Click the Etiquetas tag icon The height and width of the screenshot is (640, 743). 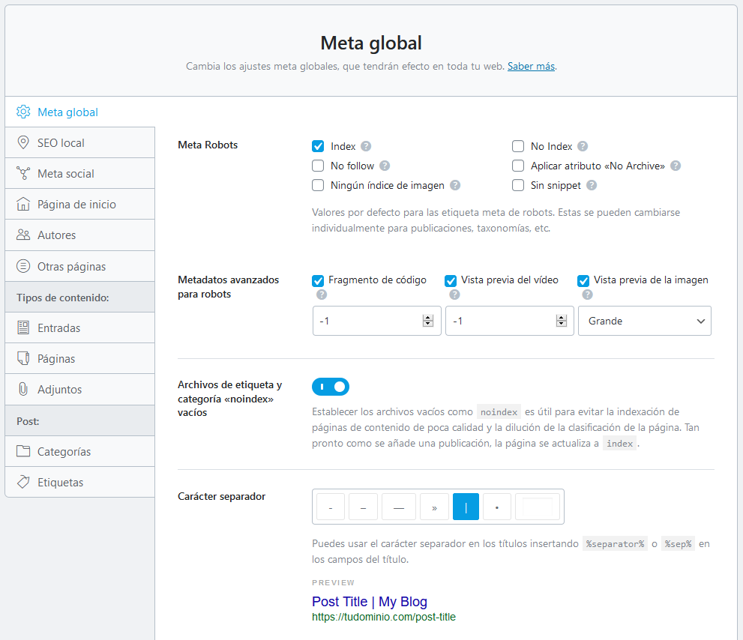pyautogui.click(x=23, y=482)
